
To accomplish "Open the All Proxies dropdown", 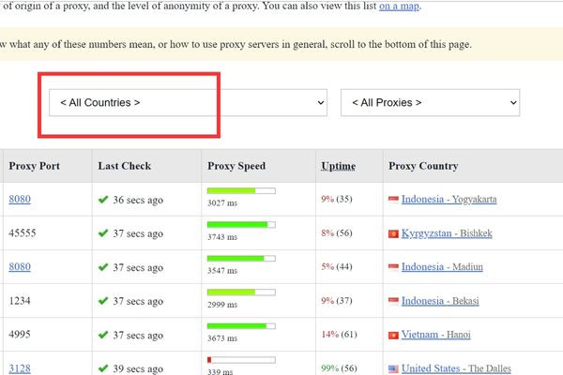I will pyautogui.click(x=430, y=102).
